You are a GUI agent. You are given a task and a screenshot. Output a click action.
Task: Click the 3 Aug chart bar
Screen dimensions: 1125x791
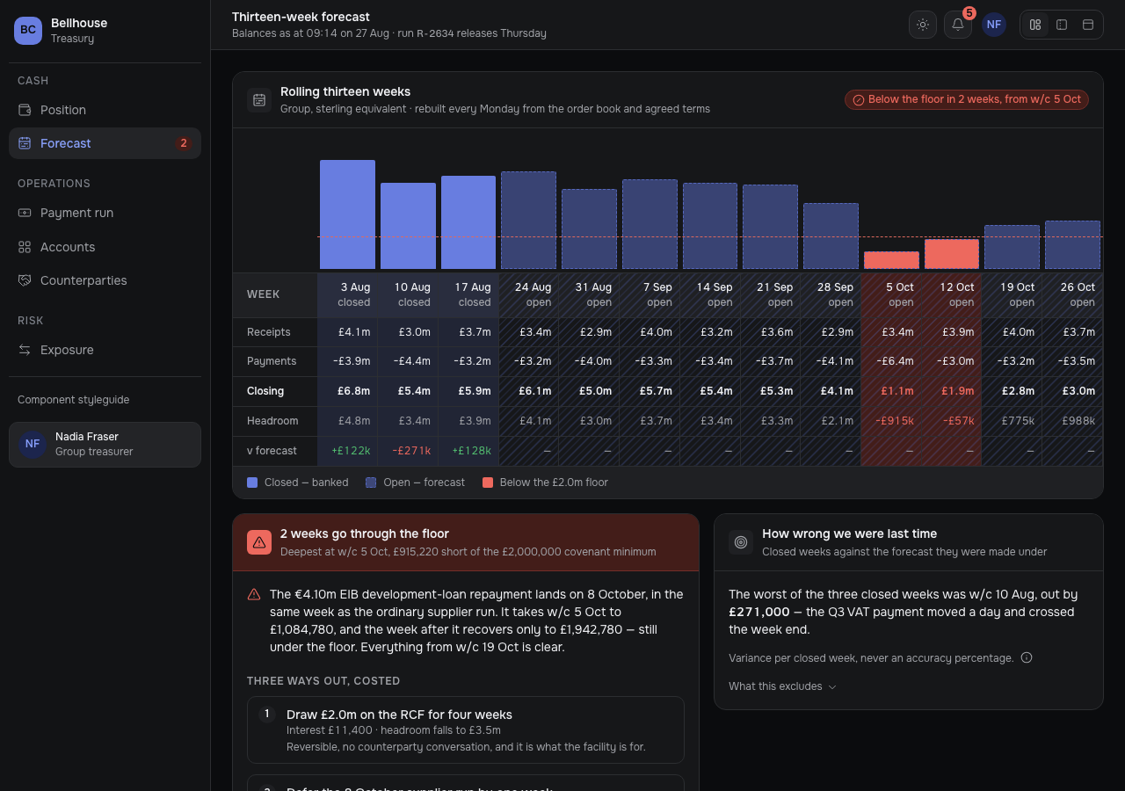coord(347,214)
